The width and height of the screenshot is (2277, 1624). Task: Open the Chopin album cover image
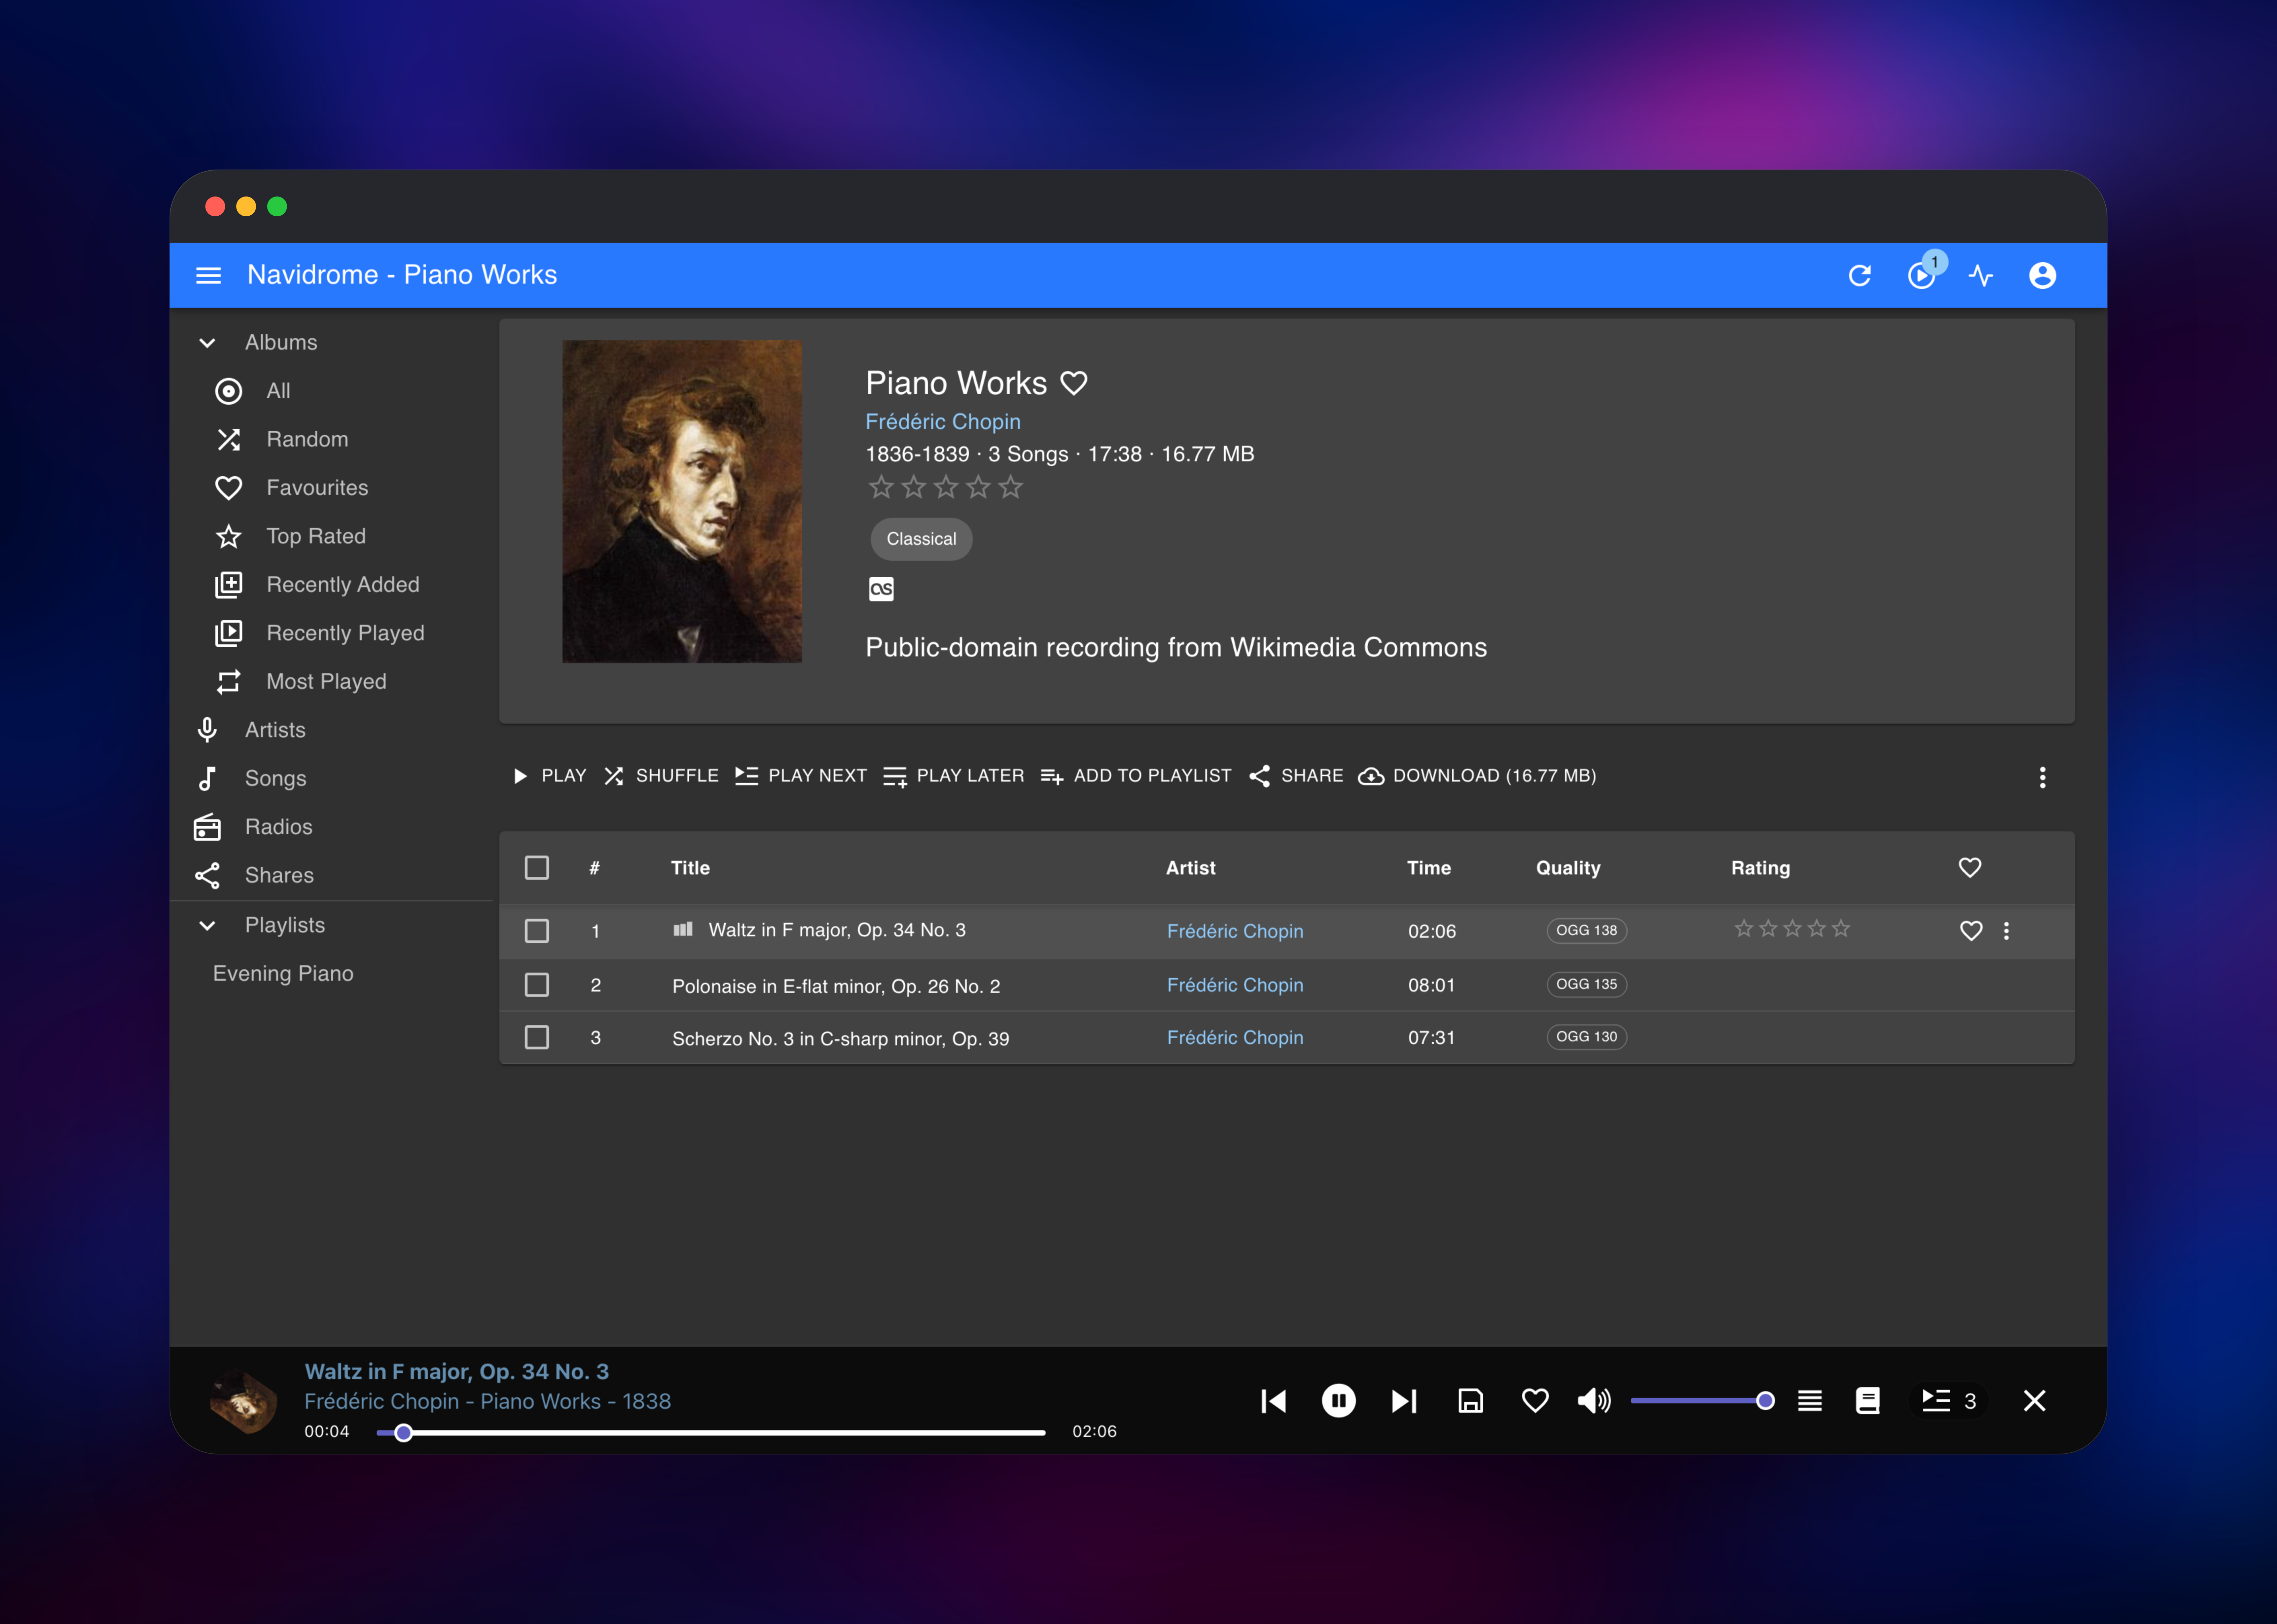point(682,501)
